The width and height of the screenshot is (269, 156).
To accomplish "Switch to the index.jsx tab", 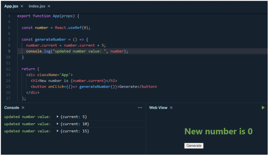I will coord(37,6).
